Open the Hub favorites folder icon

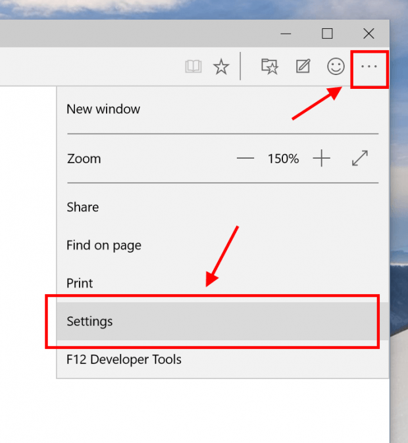pos(270,66)
